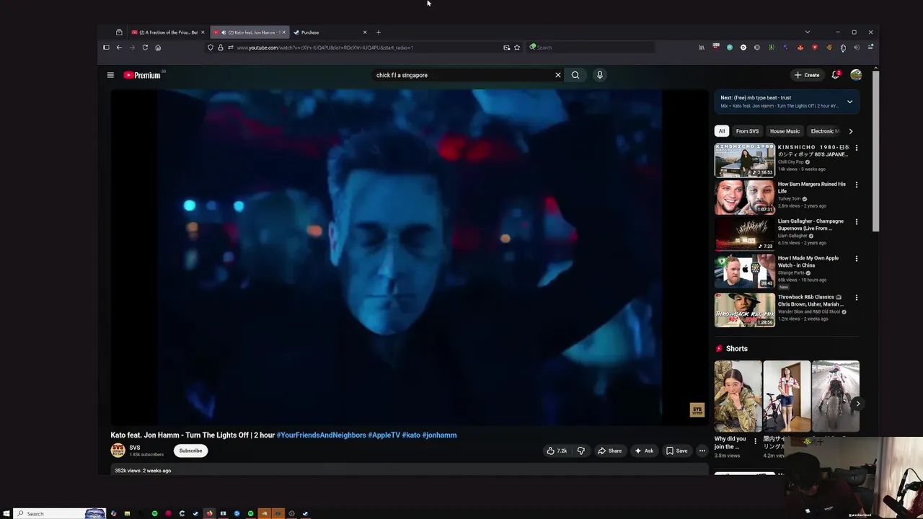Dislike the video with thumbs down
Viewport: 923px width, 519px height.
[581, 451]
